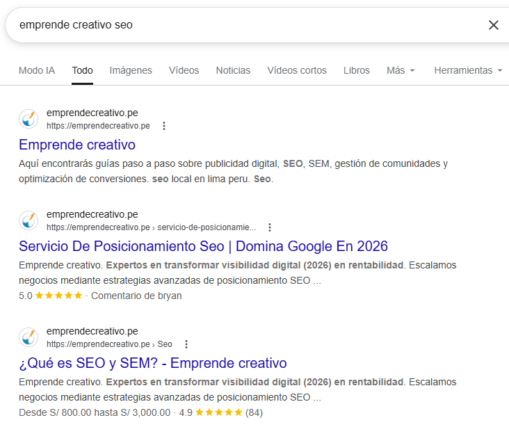This screenshot has height=427, width=509.
Task: Click site name above Servicio De Posicionamiento result
Action: [x=92, y=215]
